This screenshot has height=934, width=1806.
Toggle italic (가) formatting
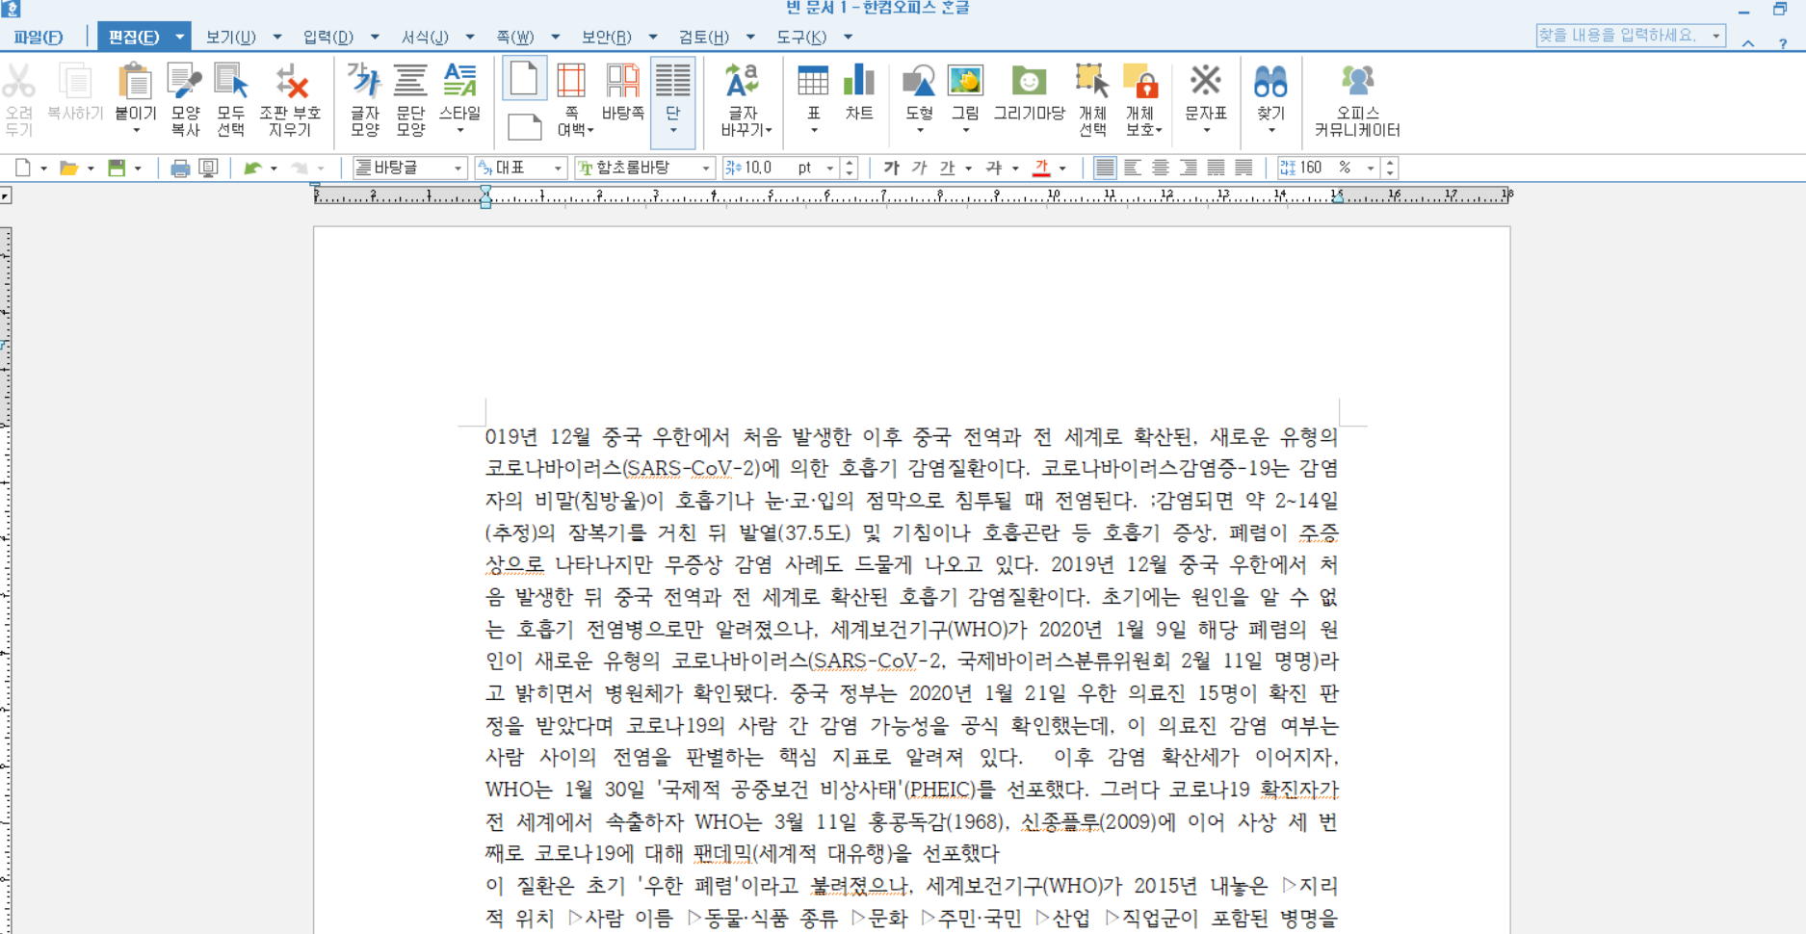(x=919, y=168)
